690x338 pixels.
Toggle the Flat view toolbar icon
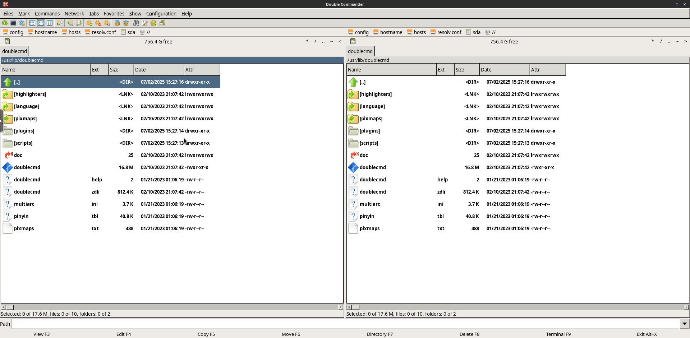click(x=60, y=23)
